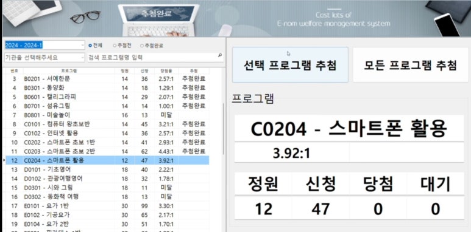This screenshot has height=232, width=471.
Task: Click the program list vertical scrollbar
Action: [x=223, y=129]
